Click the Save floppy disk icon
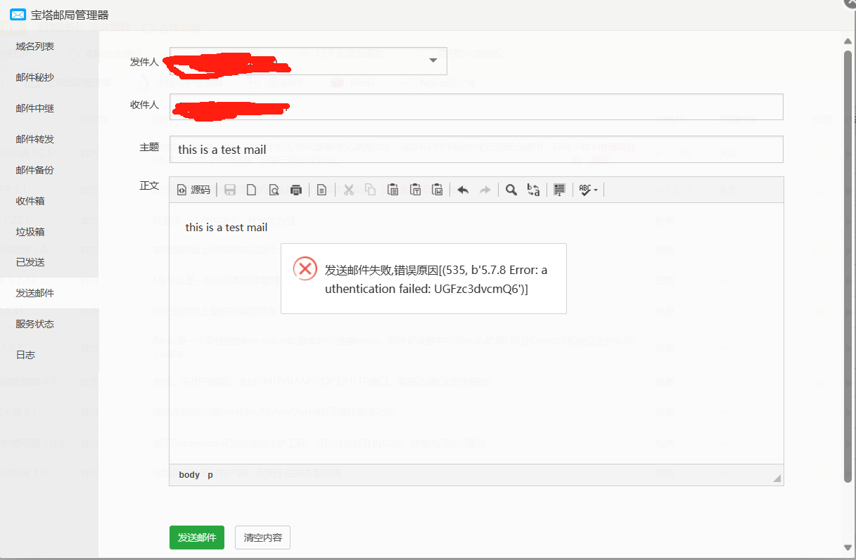This screenshot has height=560, width=856. click(230, 190)
